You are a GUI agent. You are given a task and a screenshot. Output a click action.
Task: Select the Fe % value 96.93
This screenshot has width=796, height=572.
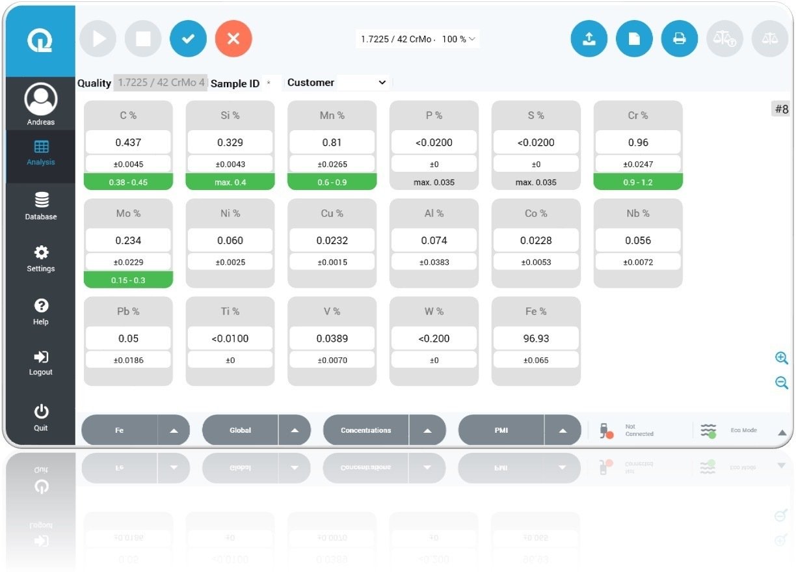(x=536, y=338)
